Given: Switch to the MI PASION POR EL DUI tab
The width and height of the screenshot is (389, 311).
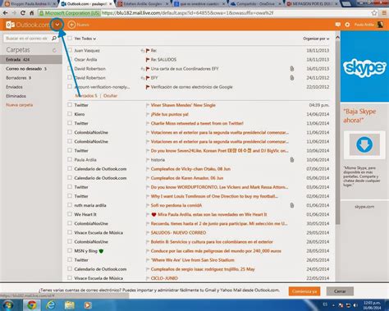Looking at the screenshot, I should [x=312, y=4].
